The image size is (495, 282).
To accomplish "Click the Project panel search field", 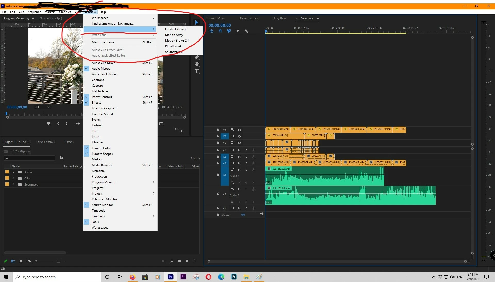I will point(30,158).
